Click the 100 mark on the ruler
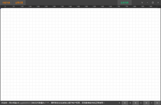 coord(22,6)
